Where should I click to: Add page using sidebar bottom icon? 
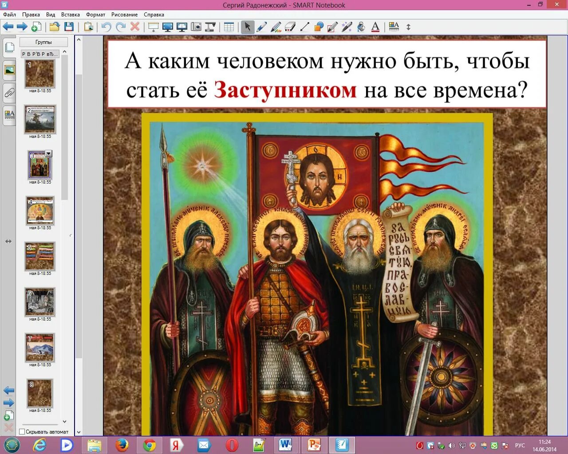pyautogui.click(x=9, y=415)
